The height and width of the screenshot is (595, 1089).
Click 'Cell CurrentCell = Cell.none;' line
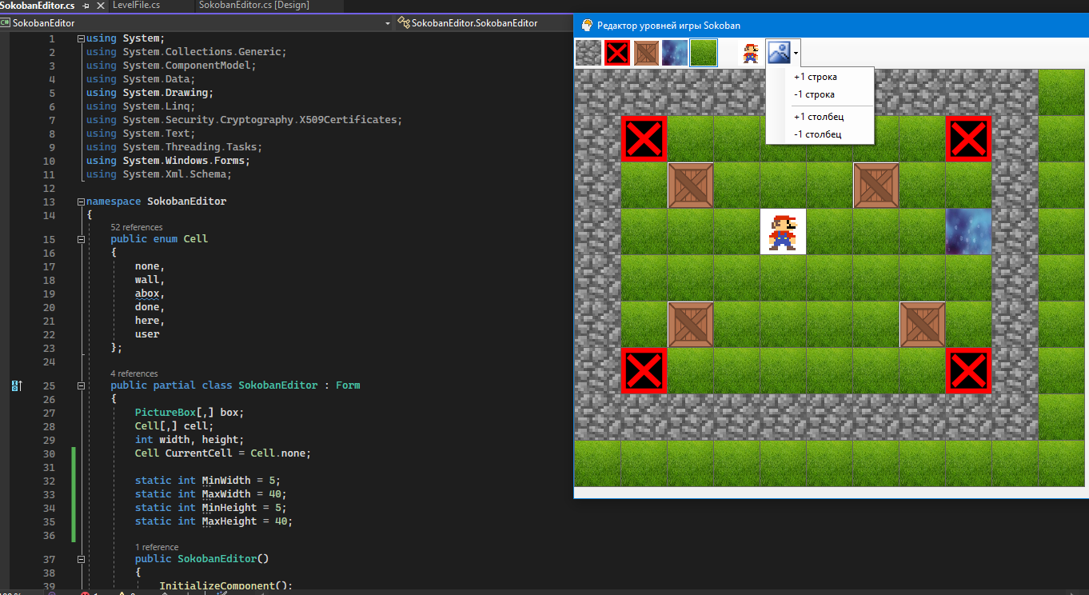[223, 453]
